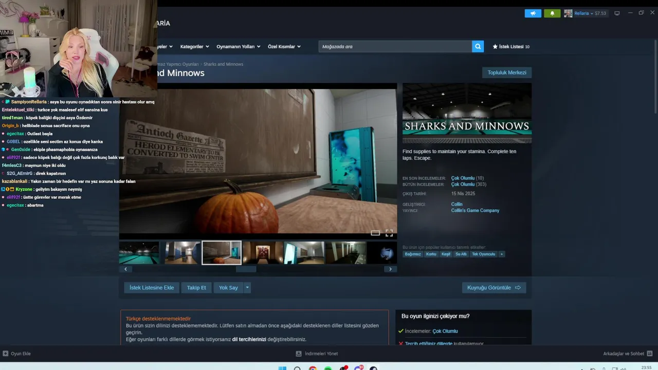Viewport: 658px width, 370px height.
Task: Select the fifth bright screen thumbnail
Action: 304,253
